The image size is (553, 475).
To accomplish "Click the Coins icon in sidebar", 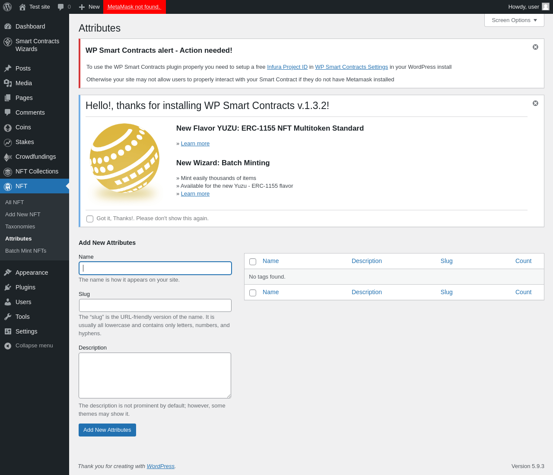I will [8, 128].
